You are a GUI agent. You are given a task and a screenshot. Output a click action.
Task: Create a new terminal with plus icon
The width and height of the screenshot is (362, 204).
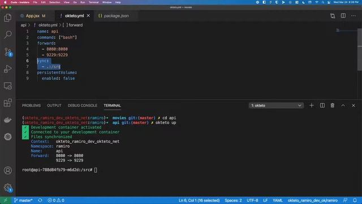click(x=312, y=105)
